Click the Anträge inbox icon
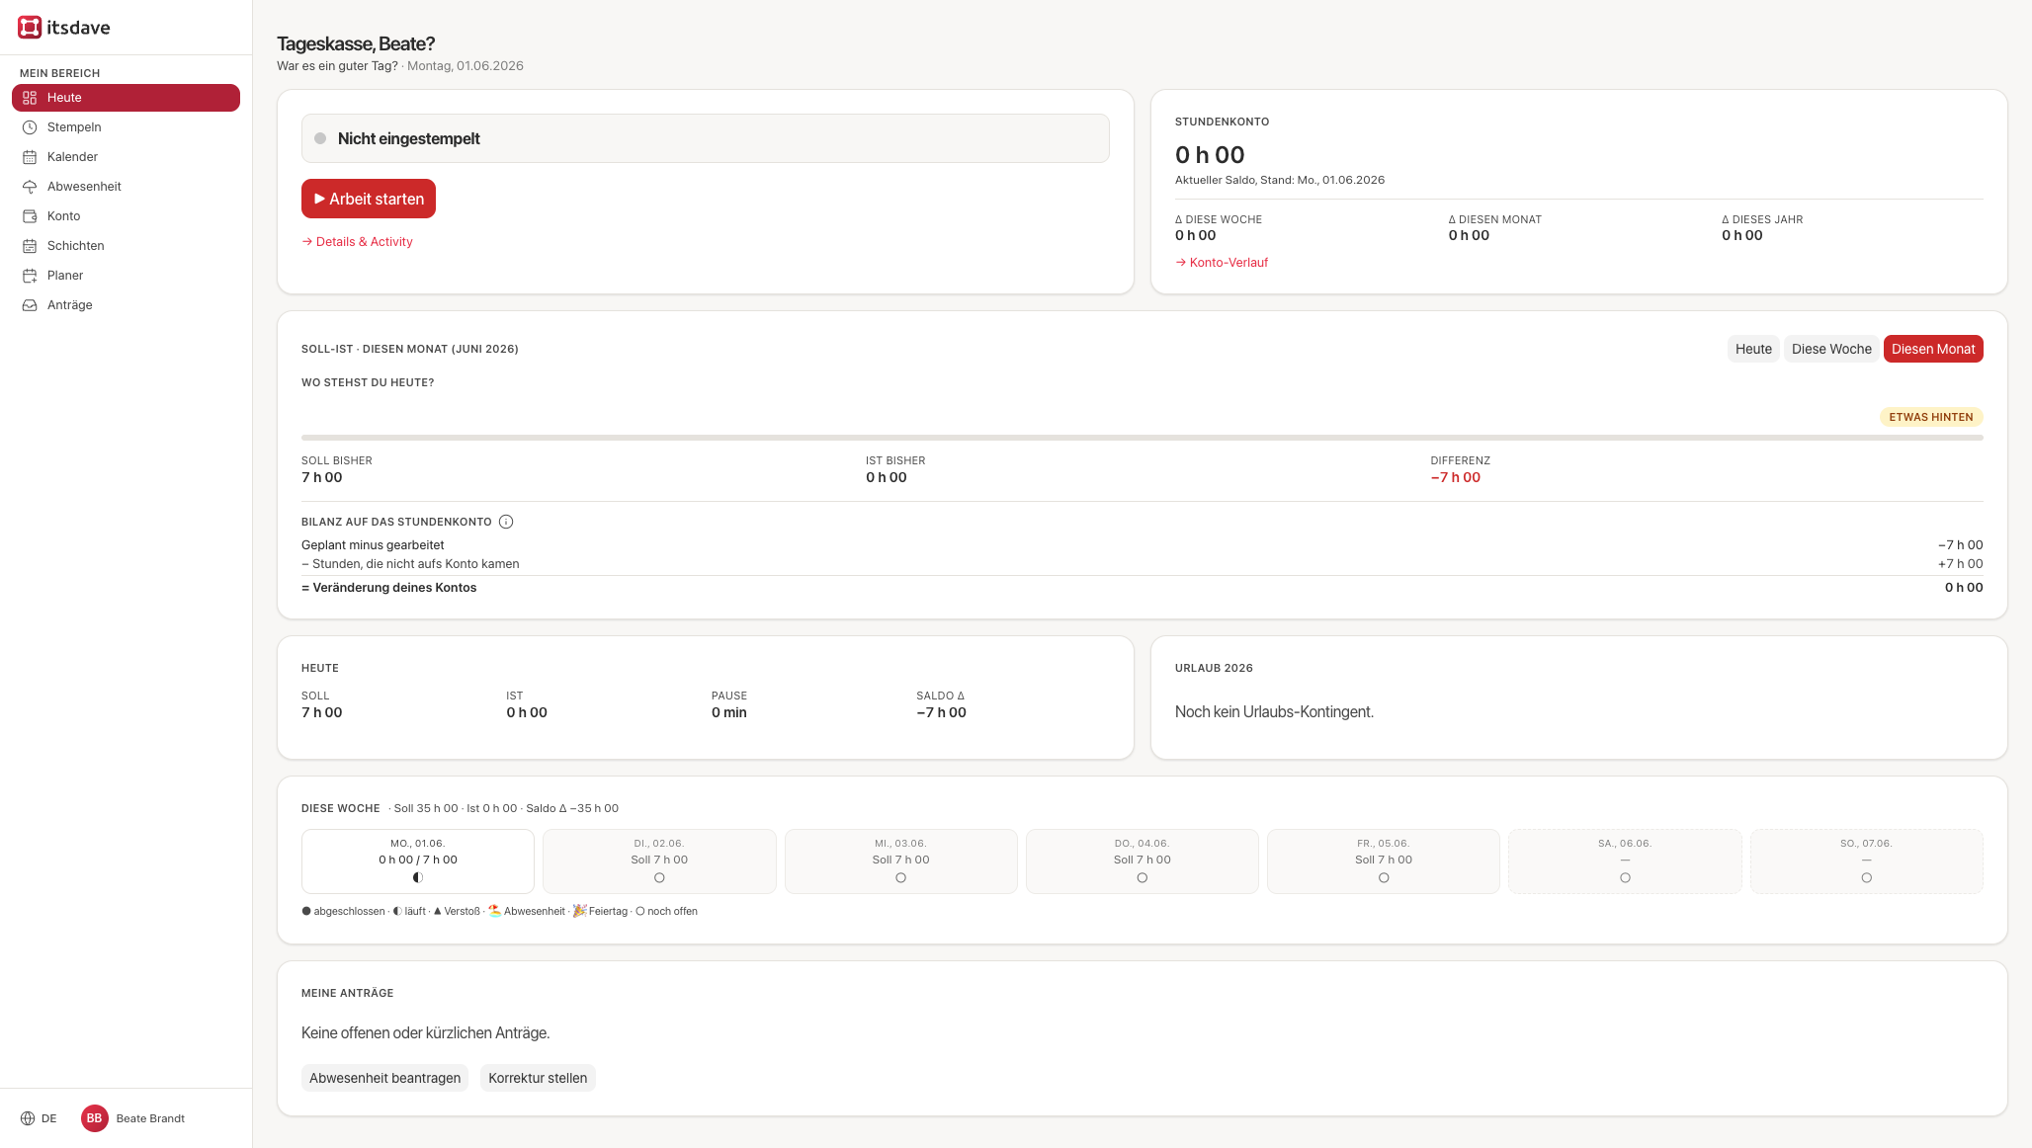Image resolution: width=2032 pixels, height=1148 pixels. (30, 305)
